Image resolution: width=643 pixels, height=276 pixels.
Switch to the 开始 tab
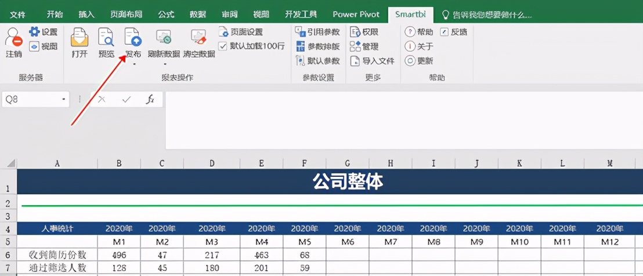pyautogui.click(x=55, y=14)
